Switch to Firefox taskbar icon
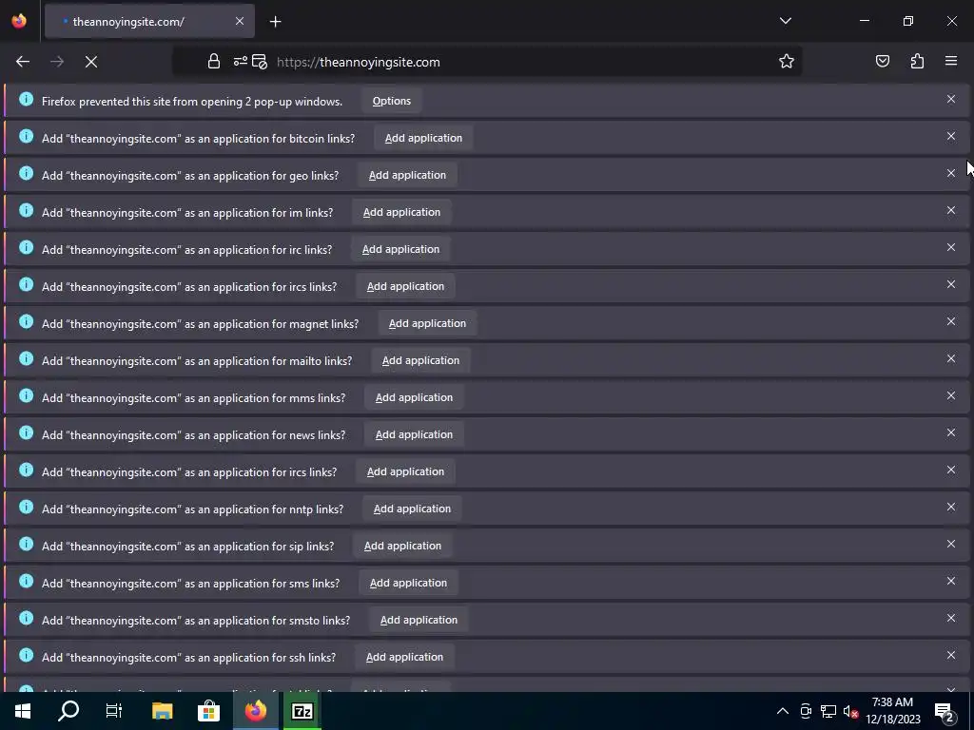 tap(255, 711)
